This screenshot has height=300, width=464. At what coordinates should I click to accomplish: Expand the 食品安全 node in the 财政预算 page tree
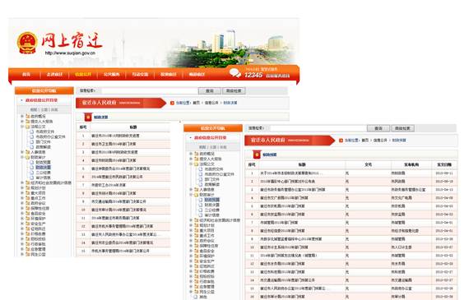pyautogui.click(x=191, y=251)
